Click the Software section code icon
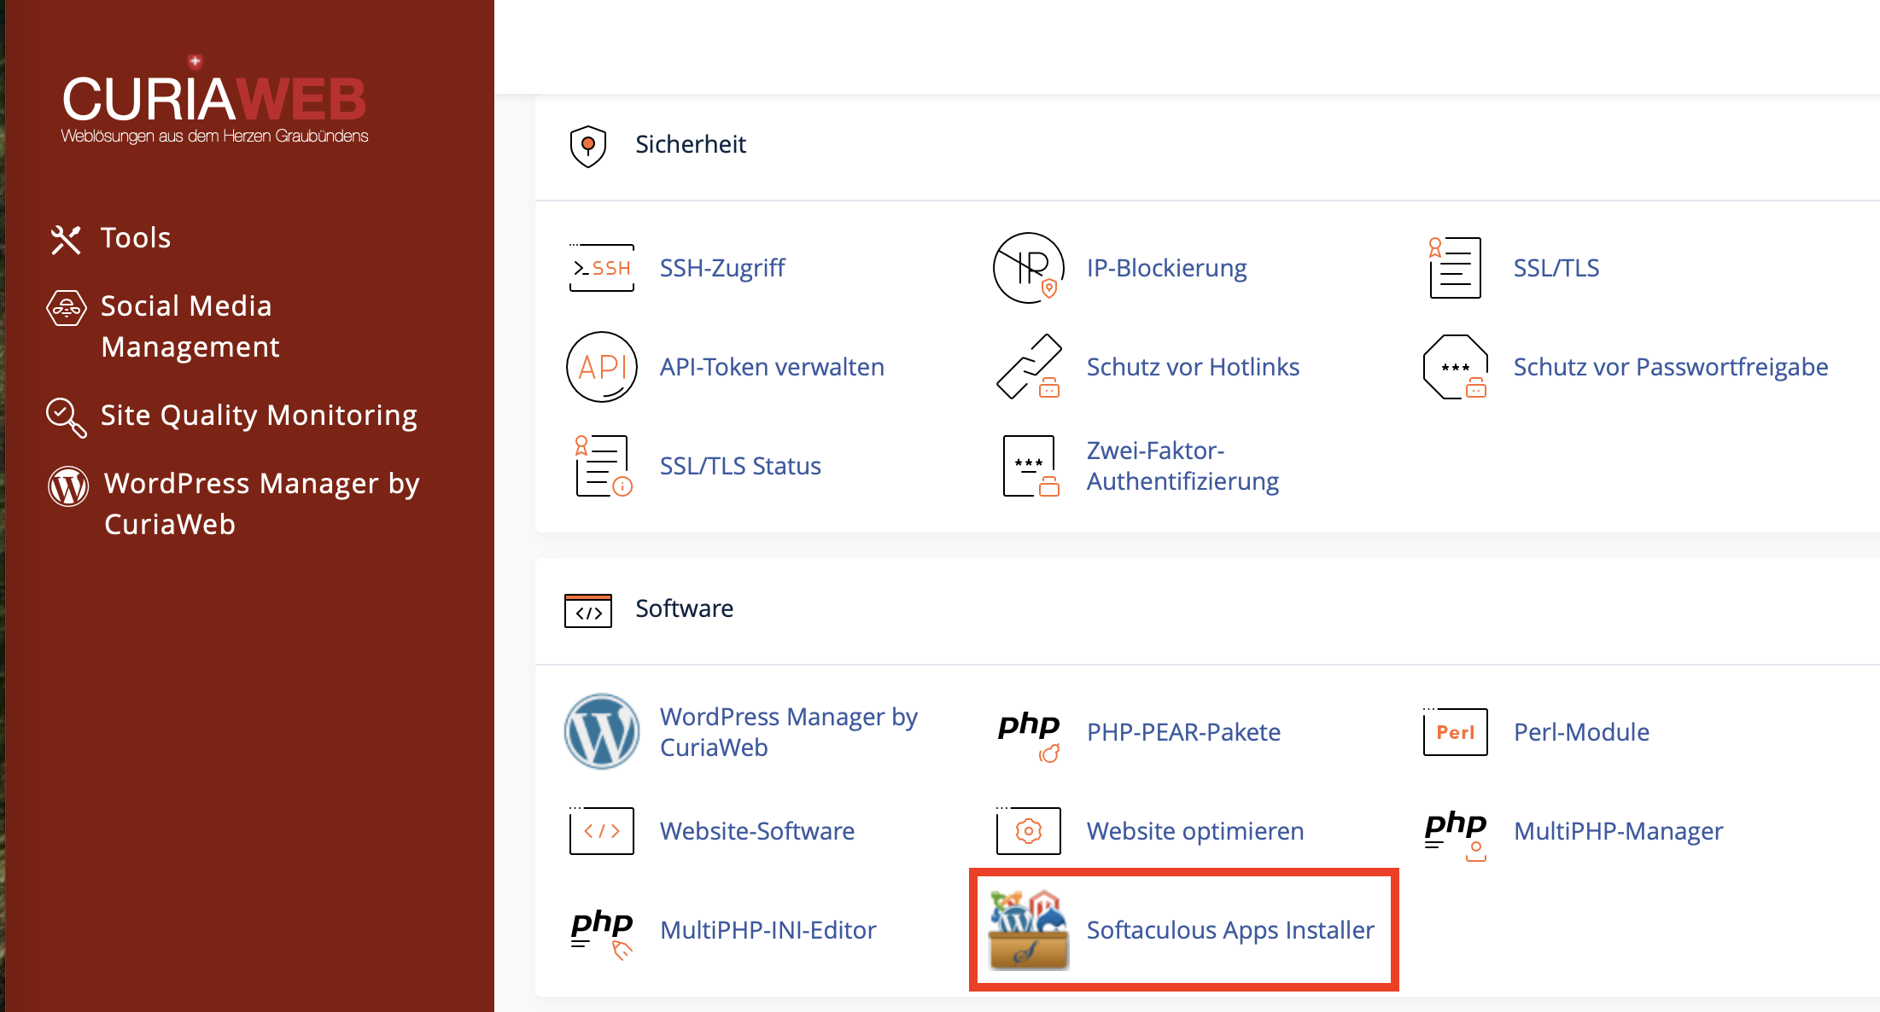Screen dimensions: 1880x1012 (x=588, y=610)
